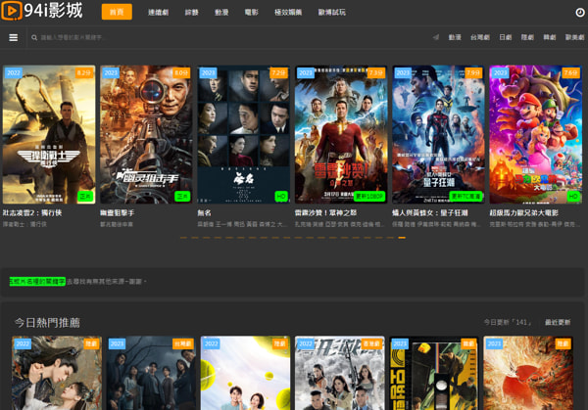Click the search magnifier icon
This screenshot has height=410, width=588.
[x=34, y=37]
